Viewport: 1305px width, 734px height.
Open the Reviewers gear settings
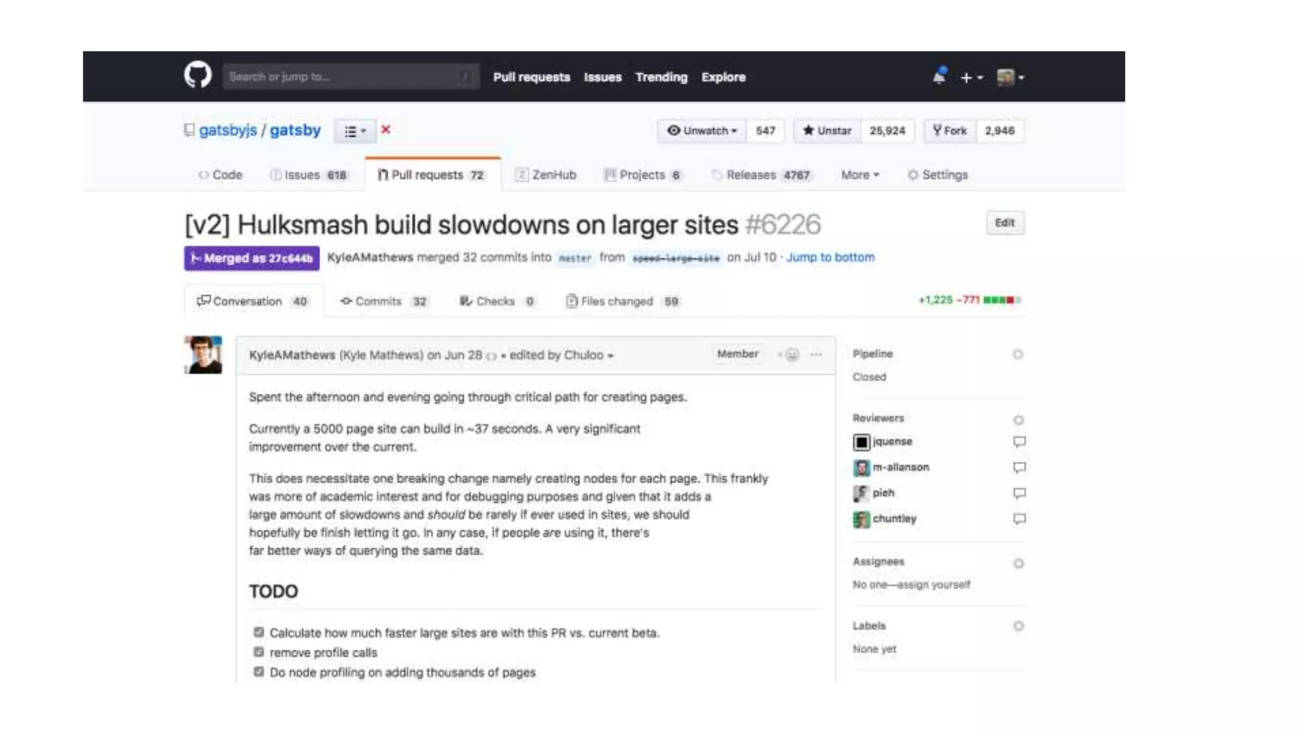(1018, 420)
